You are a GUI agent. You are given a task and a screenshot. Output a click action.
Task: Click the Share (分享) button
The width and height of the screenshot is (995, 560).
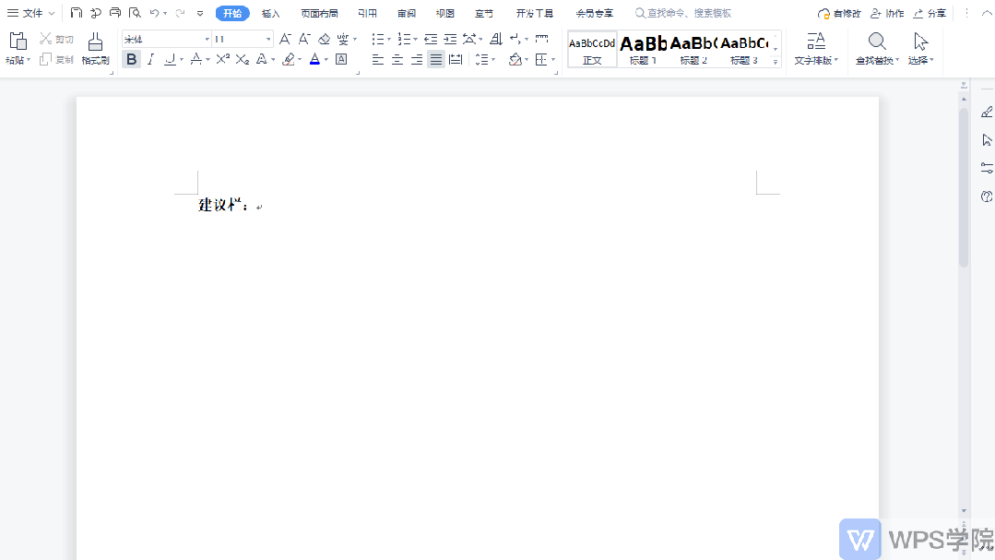click(x=929, y=13)
